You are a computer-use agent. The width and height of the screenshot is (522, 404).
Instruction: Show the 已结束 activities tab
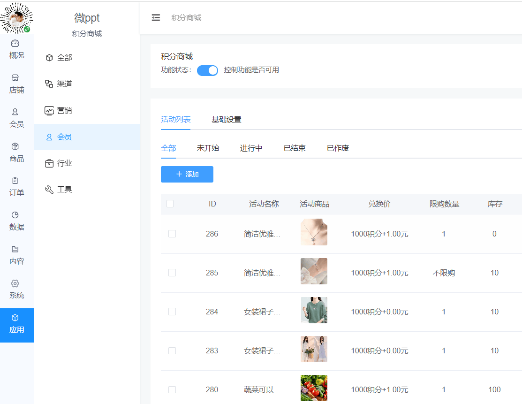point(295,148)
